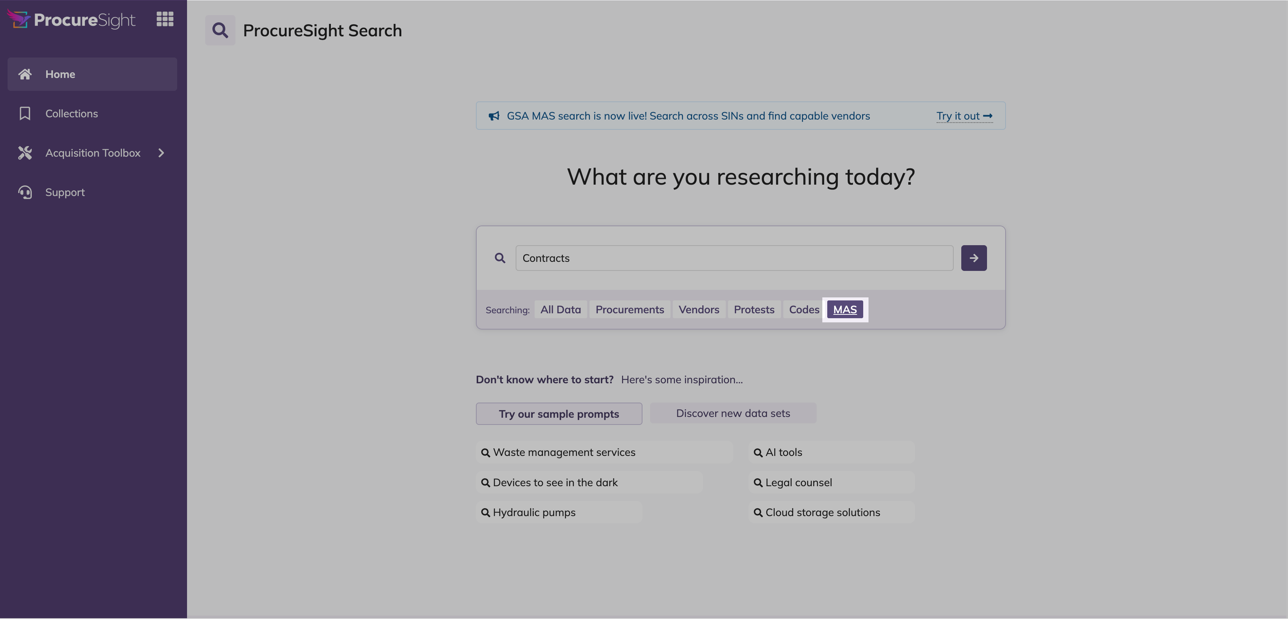Open Collections in the sidebar

(x=92, y=114)
